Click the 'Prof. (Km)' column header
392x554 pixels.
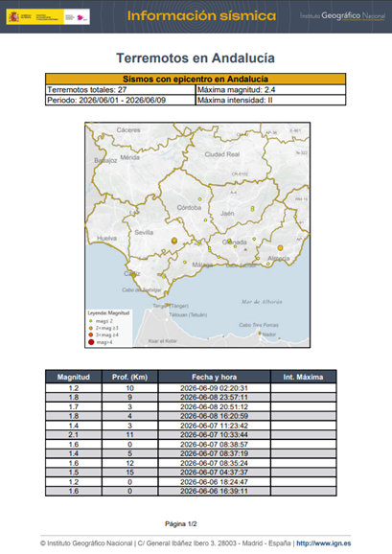tap(130, 377)
